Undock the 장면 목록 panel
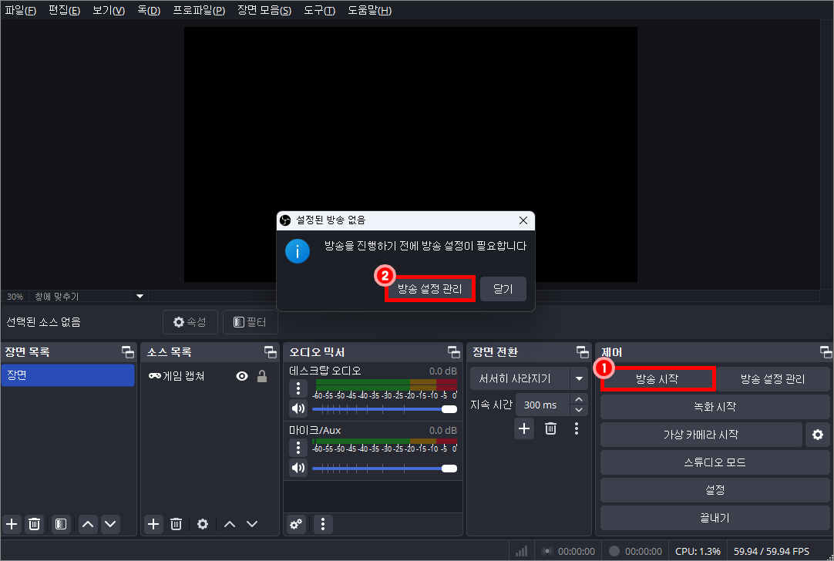 pos(128,352)
